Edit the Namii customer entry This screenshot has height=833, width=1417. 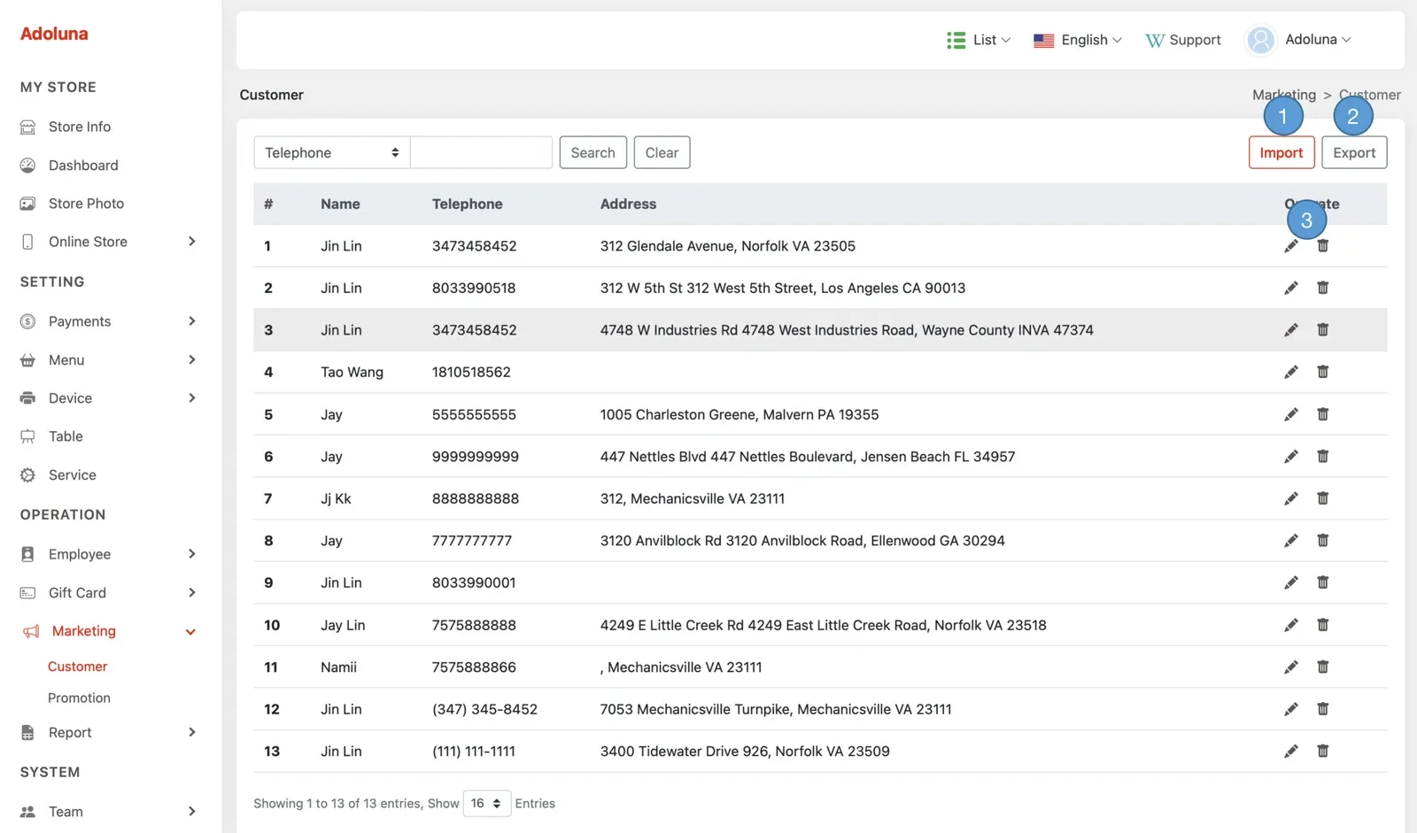1291,667
